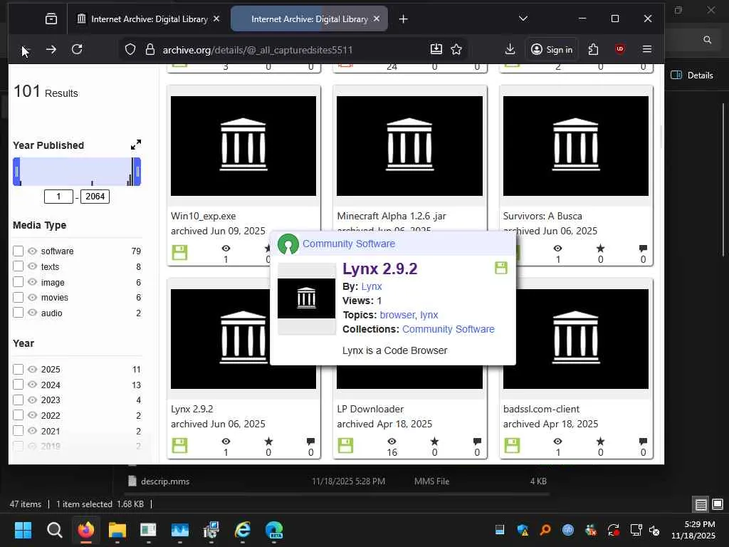Check the movies media type filter

[x=18, y=298]
